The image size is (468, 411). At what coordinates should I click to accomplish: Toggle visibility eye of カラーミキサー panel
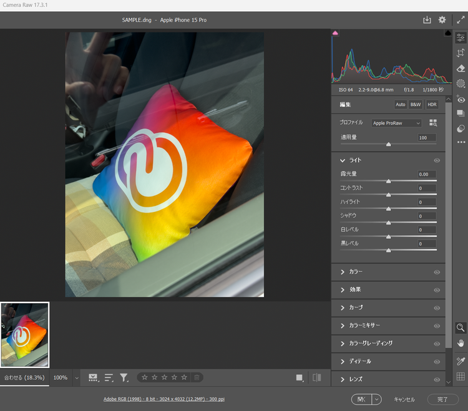coord(437,326)
